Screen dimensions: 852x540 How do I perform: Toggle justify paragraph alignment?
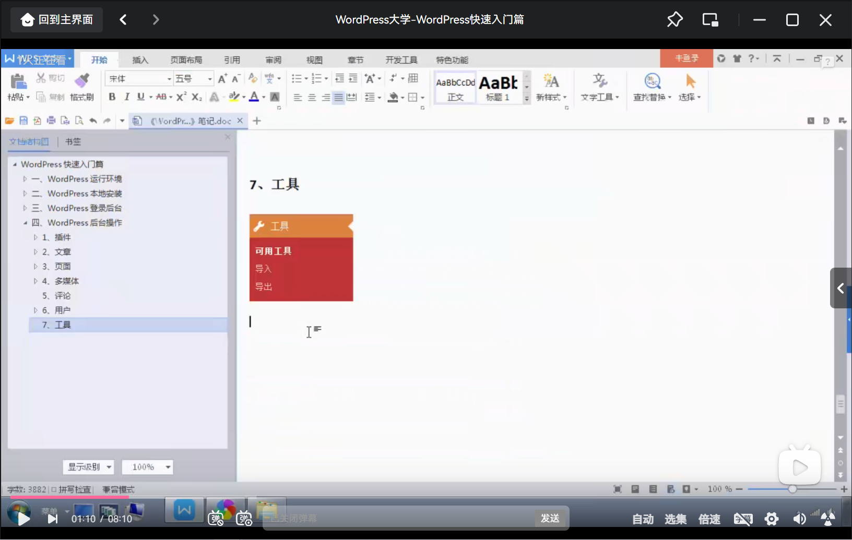click(x=338, y=98)
